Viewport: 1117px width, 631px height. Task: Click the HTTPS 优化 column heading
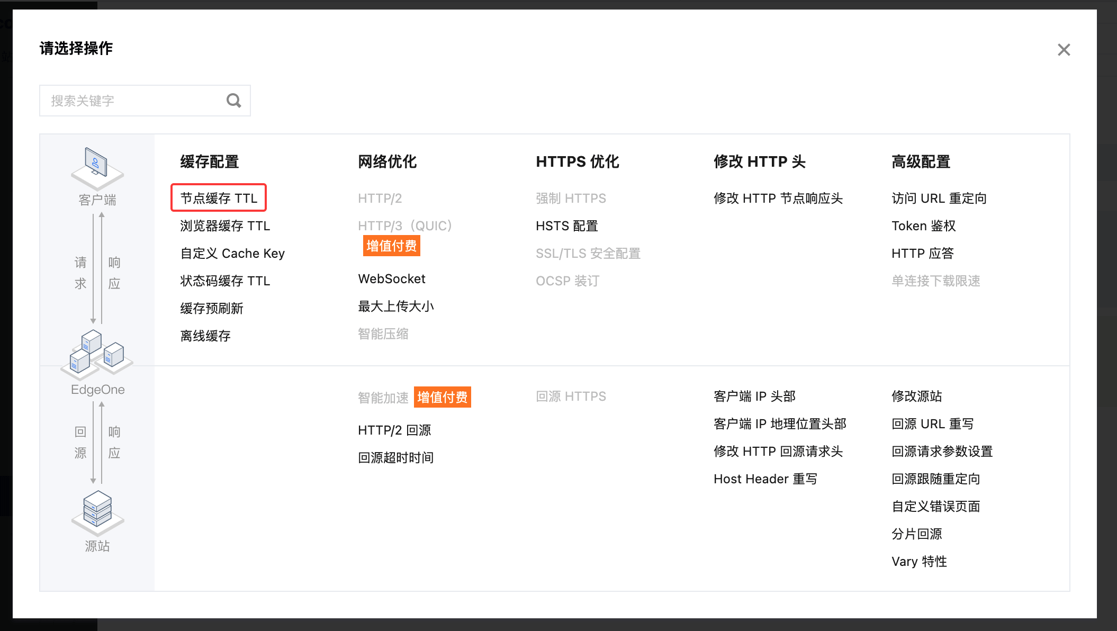click(578, 161)
